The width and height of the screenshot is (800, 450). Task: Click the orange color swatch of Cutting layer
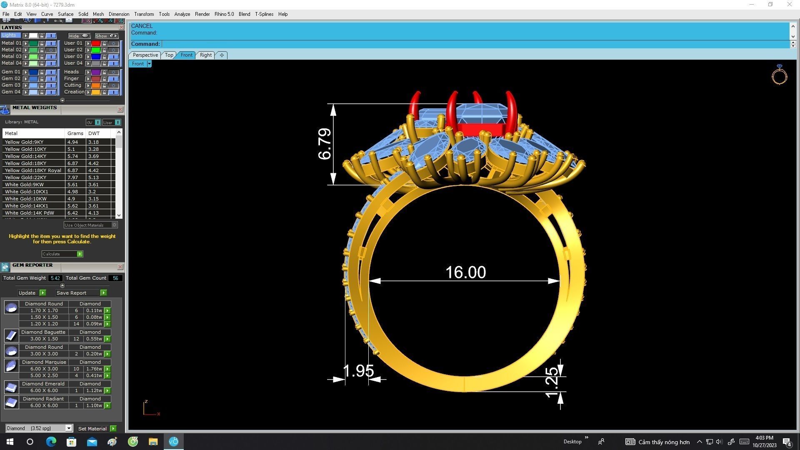[x=96, y=85]
